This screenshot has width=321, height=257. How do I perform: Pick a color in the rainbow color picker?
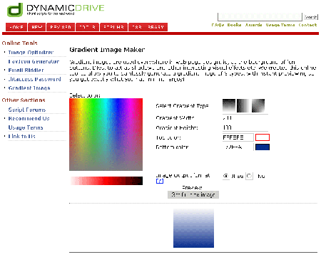tap(106, 135)
